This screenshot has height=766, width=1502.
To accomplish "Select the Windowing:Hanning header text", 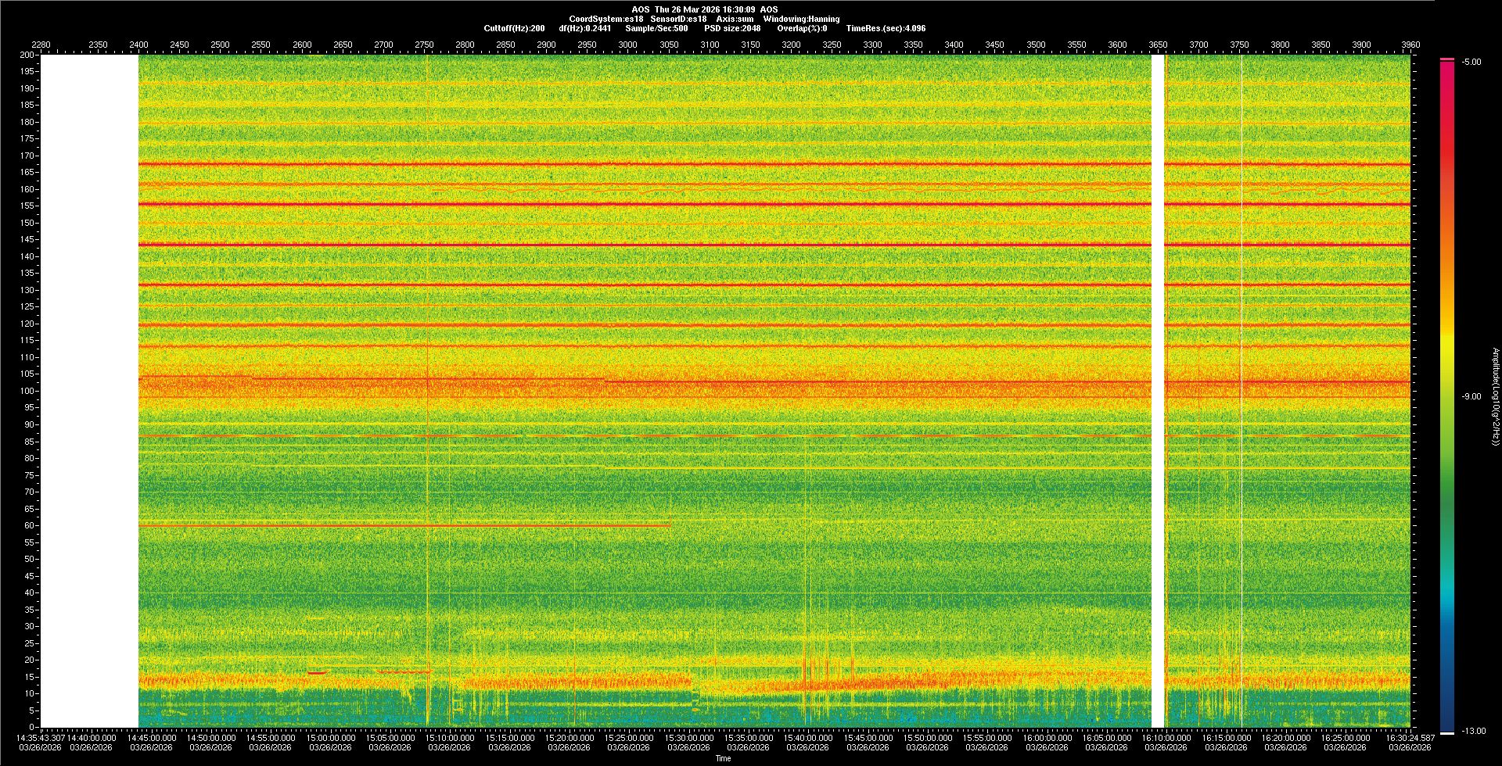I will (x=801, y=19).
